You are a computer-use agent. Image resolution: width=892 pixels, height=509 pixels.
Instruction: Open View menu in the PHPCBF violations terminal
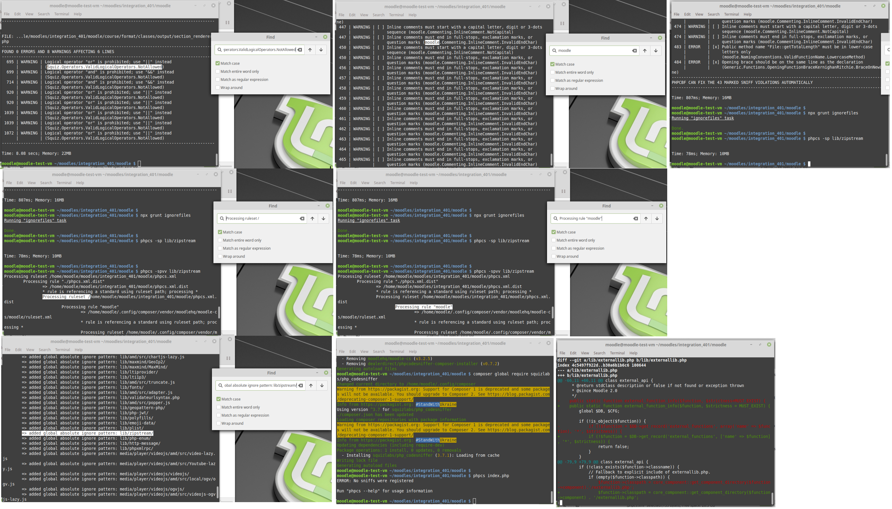(x=699, y=14)
